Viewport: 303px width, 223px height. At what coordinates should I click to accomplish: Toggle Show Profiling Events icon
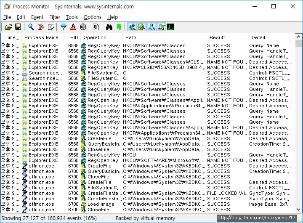point(170,27)
